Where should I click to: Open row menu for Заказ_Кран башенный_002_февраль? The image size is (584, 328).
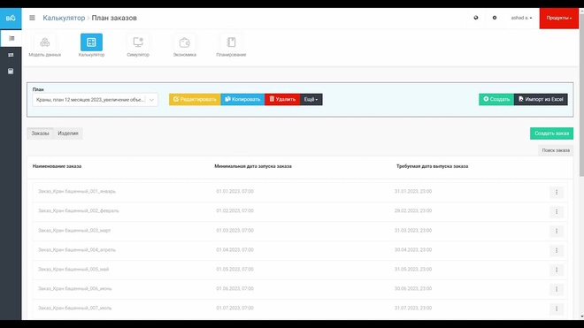click(557, 211)
